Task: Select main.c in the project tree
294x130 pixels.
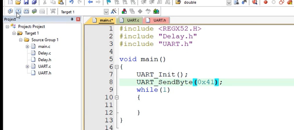Action: 44,47
